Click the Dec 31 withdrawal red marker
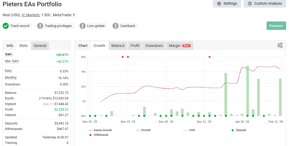289x146 pixels. [210, 57]
